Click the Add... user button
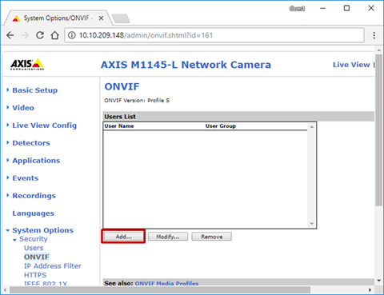 point(123,237)
